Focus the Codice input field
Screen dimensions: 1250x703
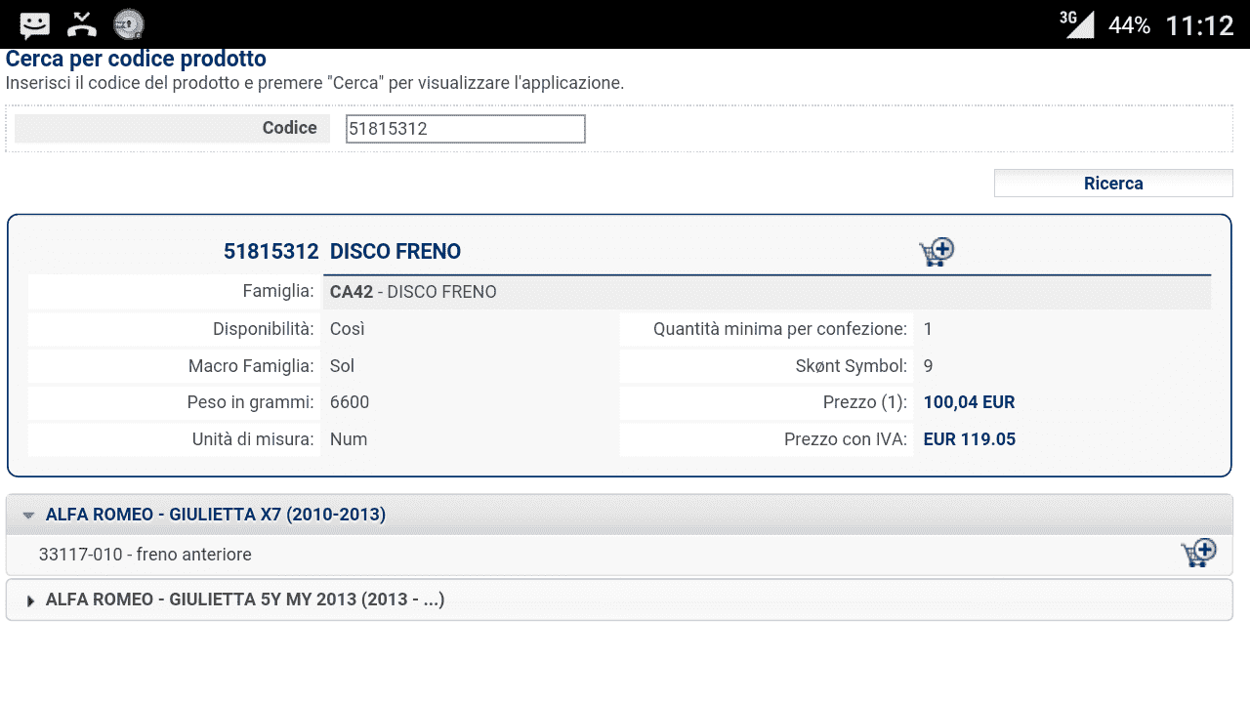point(466,129)
